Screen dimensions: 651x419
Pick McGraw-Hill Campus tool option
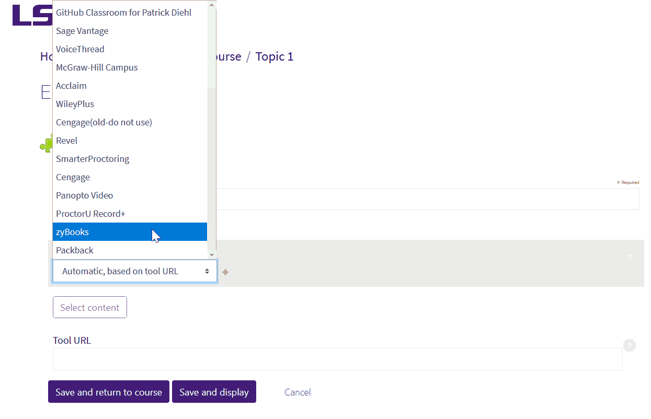pos(130,67)
